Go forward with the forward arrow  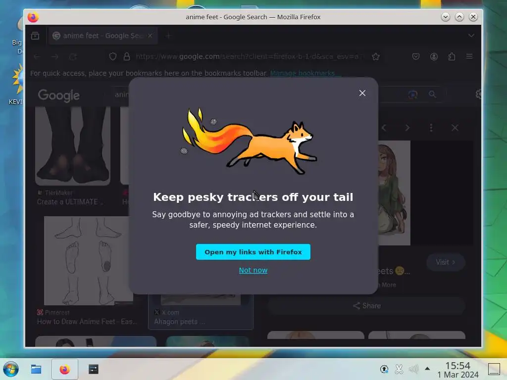point(54,57)
